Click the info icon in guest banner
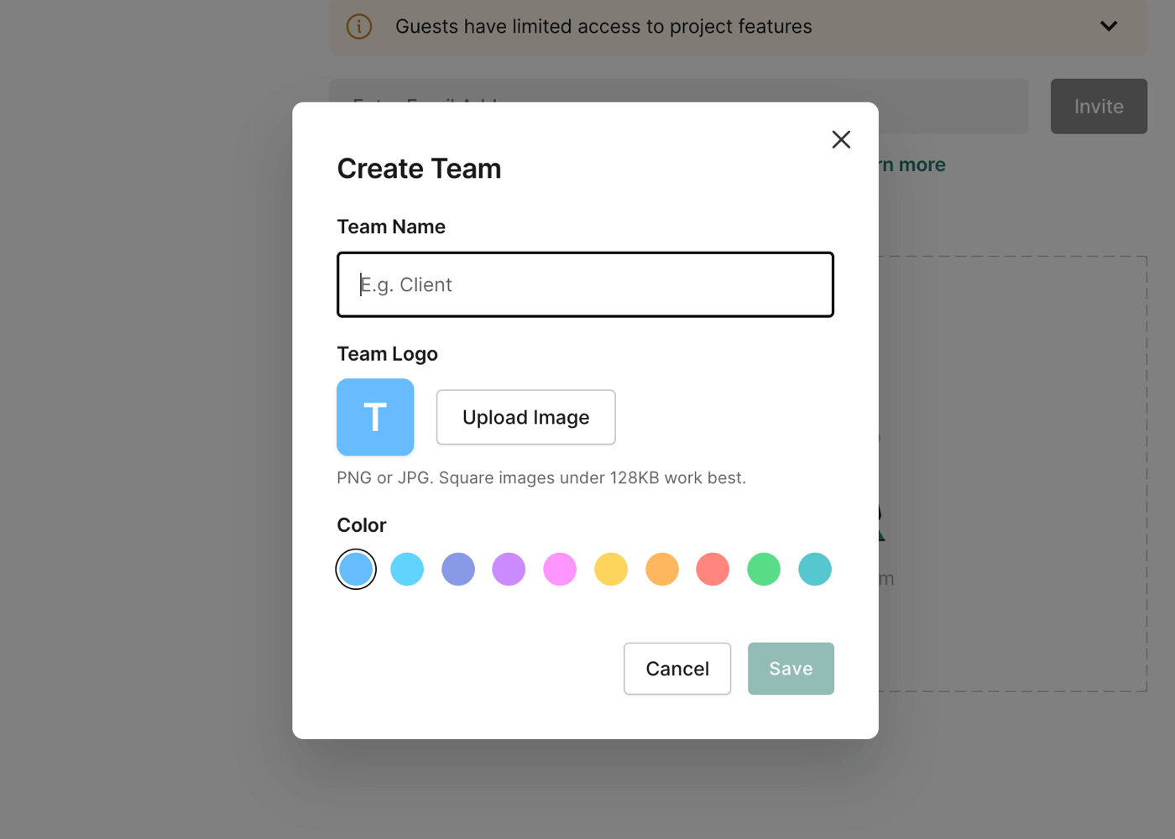1175x839 pixels. [359, 27]
